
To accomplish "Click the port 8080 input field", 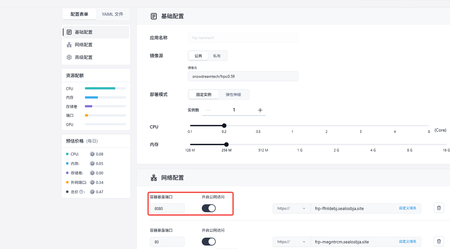I will 167,208.
